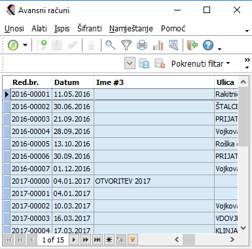Expand the filter combo box arrow
The width and height of the screenshot is (252, 249).
click(130, 63)
